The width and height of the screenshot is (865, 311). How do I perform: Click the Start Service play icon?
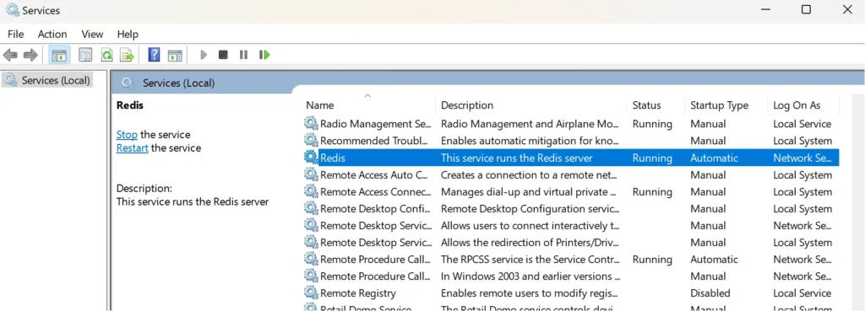[204, 55]
